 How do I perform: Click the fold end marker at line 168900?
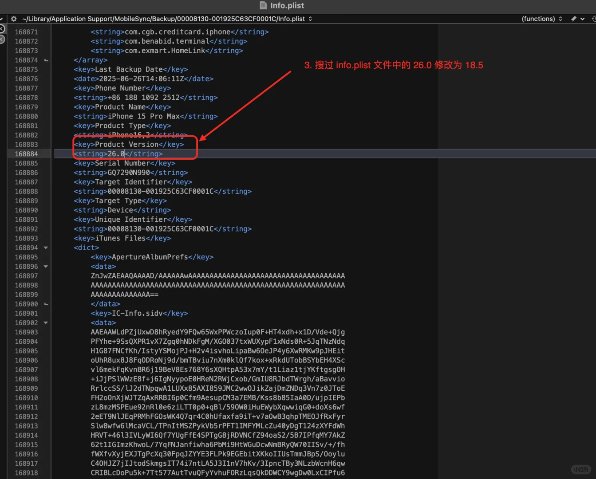[x=46, y=304]
